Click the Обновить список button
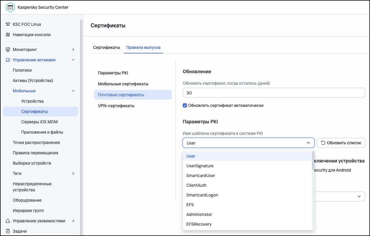Viewport: 370px width, 236px height. 341,143
